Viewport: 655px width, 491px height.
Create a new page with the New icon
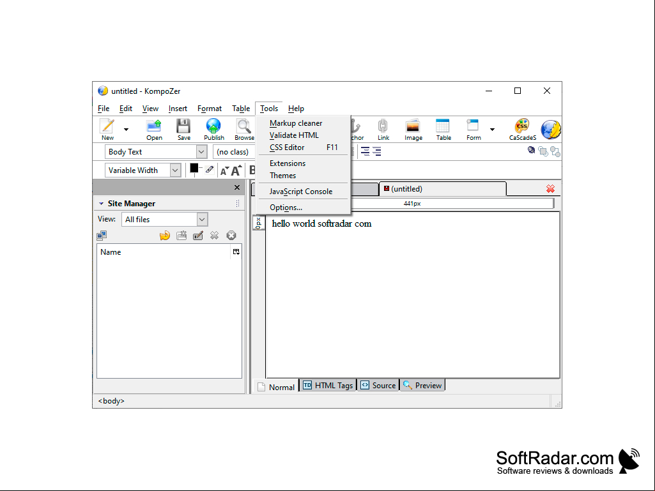tap(107, 130)
